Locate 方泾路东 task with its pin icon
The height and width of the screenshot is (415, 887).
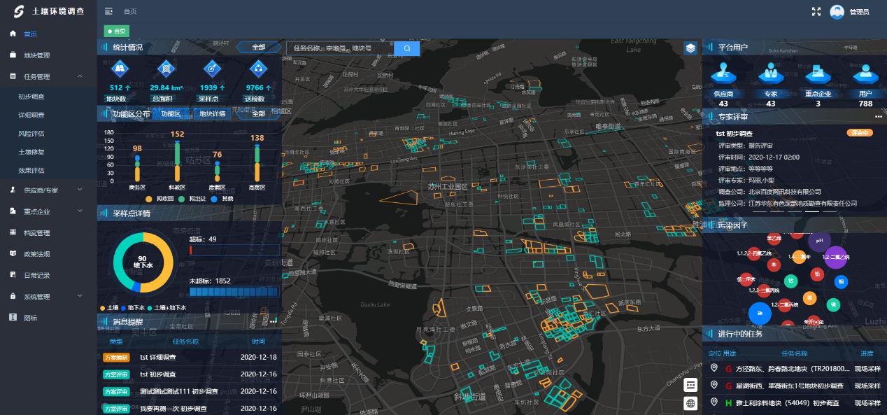coord(714,368)
